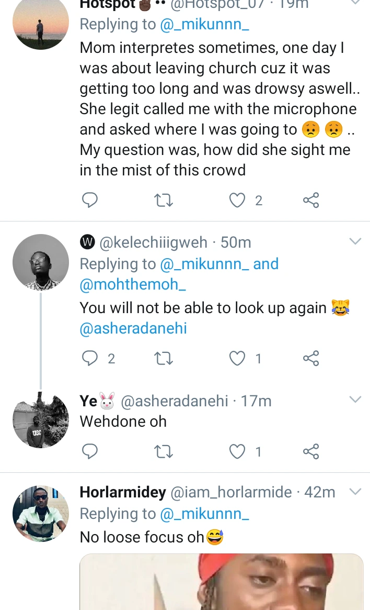The width and height of the screenshot is (370, 610).
Task: View kelechiiigweh's profile picture
Action: pyautogui.click(x=41, y=262)
